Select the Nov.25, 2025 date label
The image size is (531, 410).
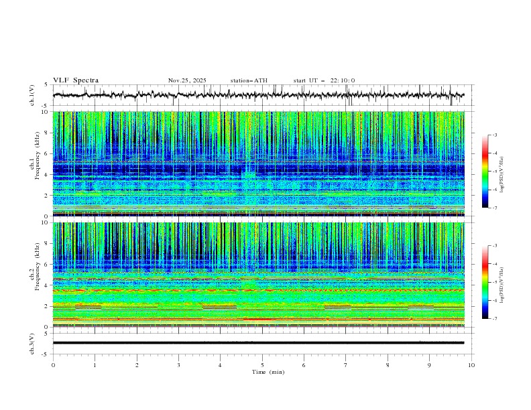[187, 80]
